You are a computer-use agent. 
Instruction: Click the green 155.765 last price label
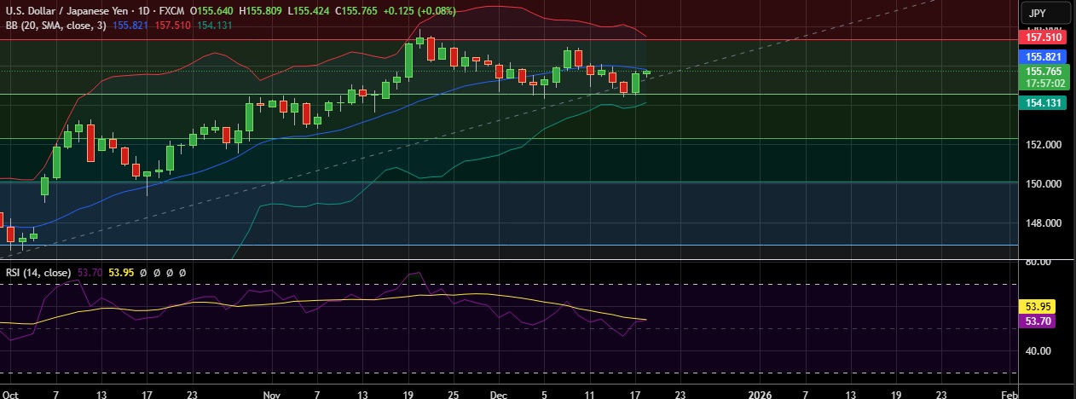click(x=1043, y=72)
